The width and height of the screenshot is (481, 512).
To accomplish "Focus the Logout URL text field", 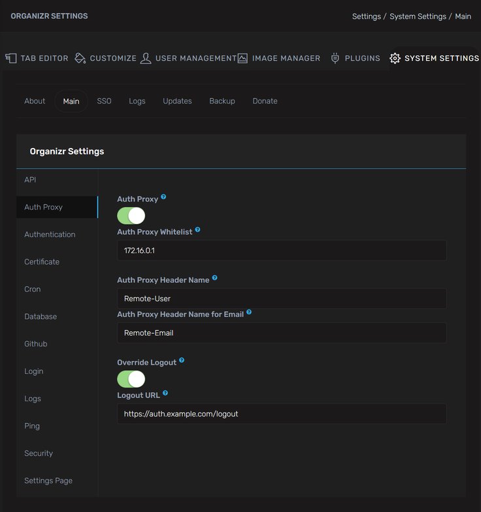I will [x=282, y=414].
